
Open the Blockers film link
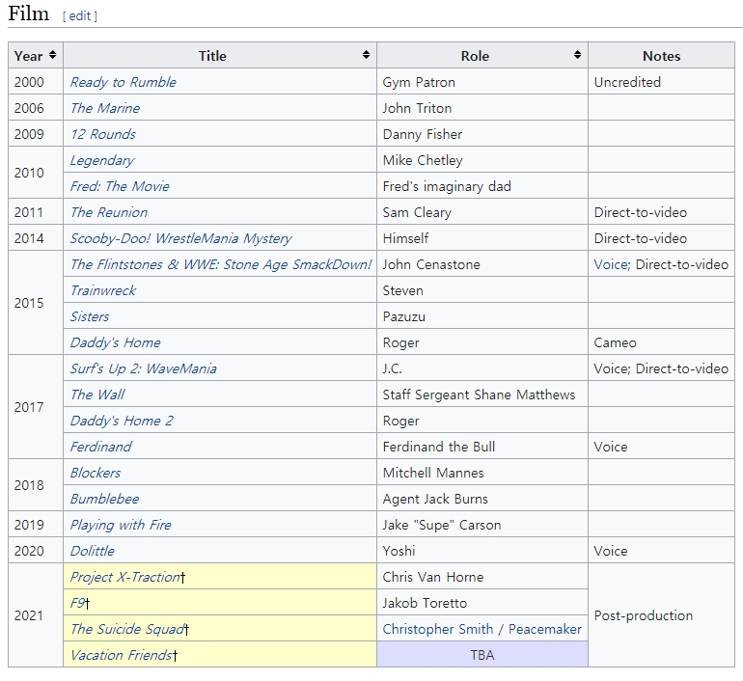click(96, 473)
